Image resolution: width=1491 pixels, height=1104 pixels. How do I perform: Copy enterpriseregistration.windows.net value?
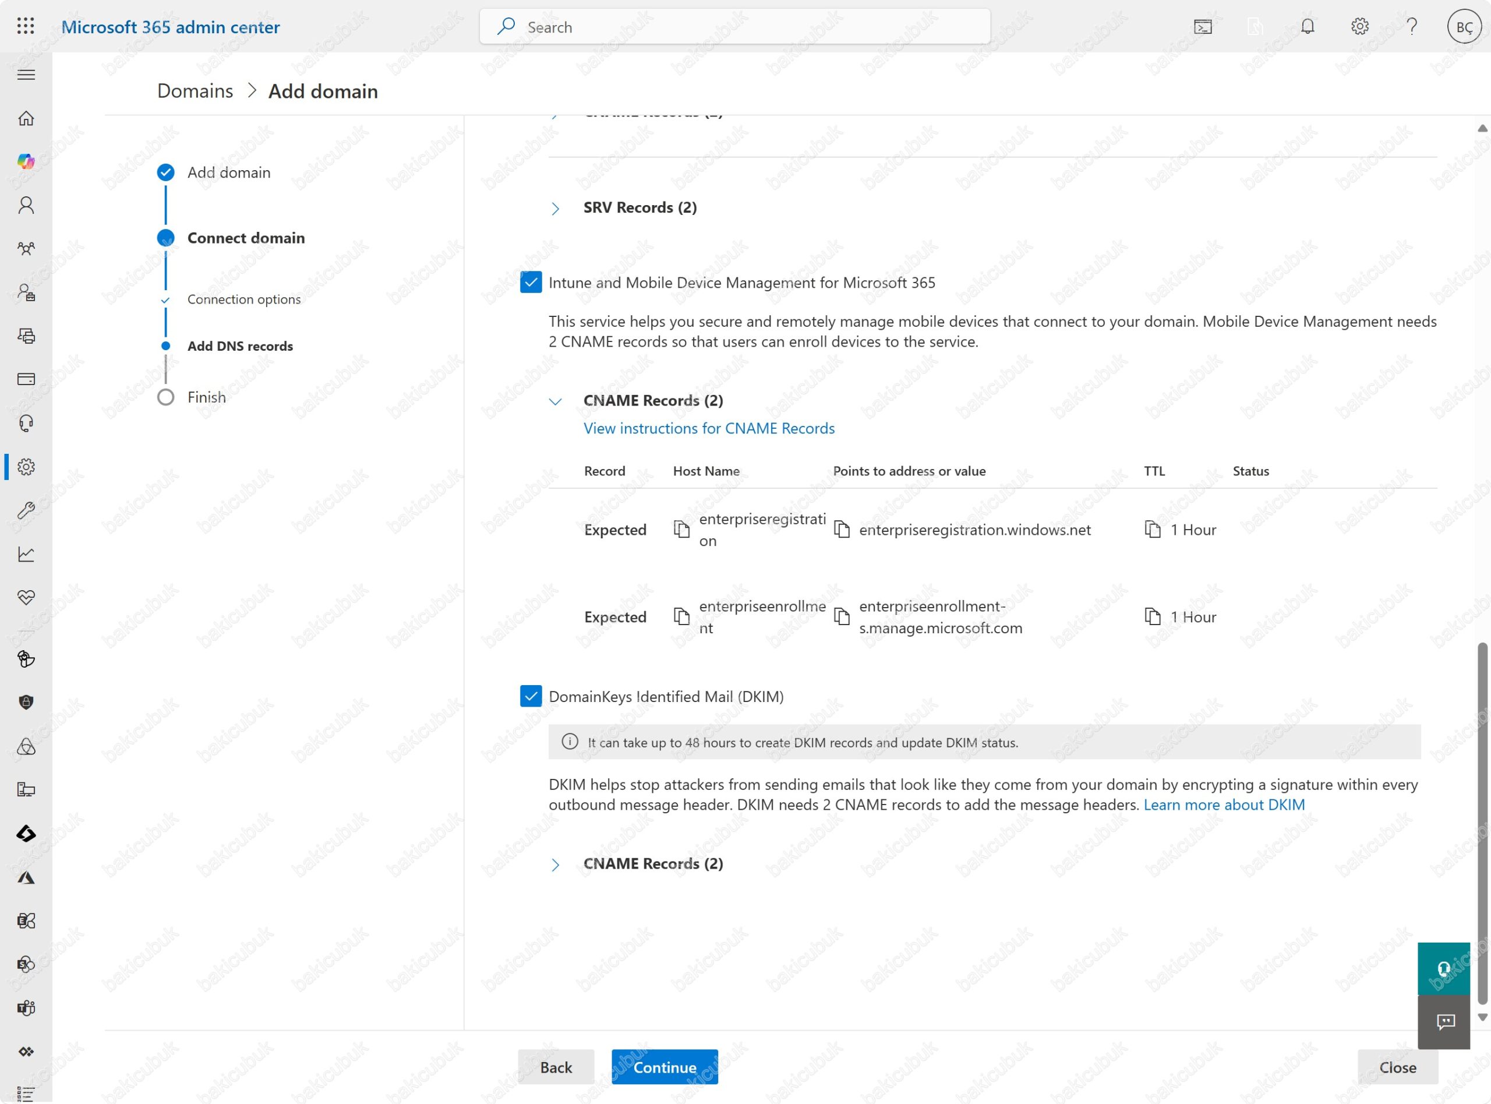(842, 530)
